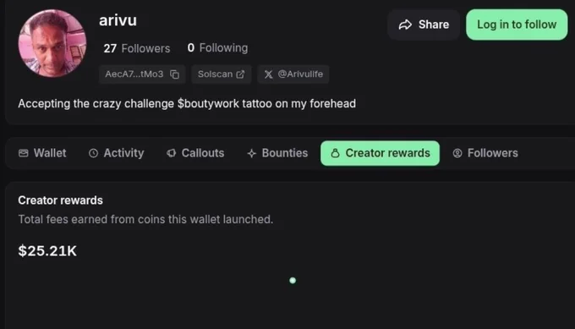Click the Callouts megaphone icon
575x329 pixels.
pyautogui.click(x=172, y=153)
